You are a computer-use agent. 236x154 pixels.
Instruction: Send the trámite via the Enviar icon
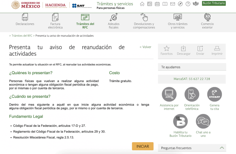[x=200, y=51]
